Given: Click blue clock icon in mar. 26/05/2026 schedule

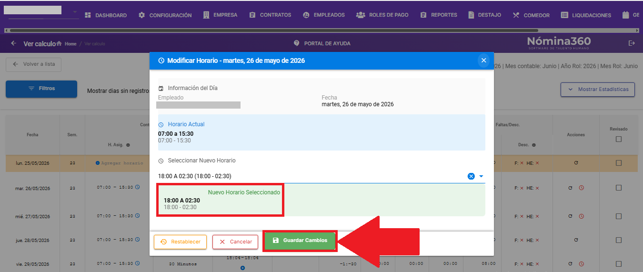Looking at the screenshot, I should [137, 187].
